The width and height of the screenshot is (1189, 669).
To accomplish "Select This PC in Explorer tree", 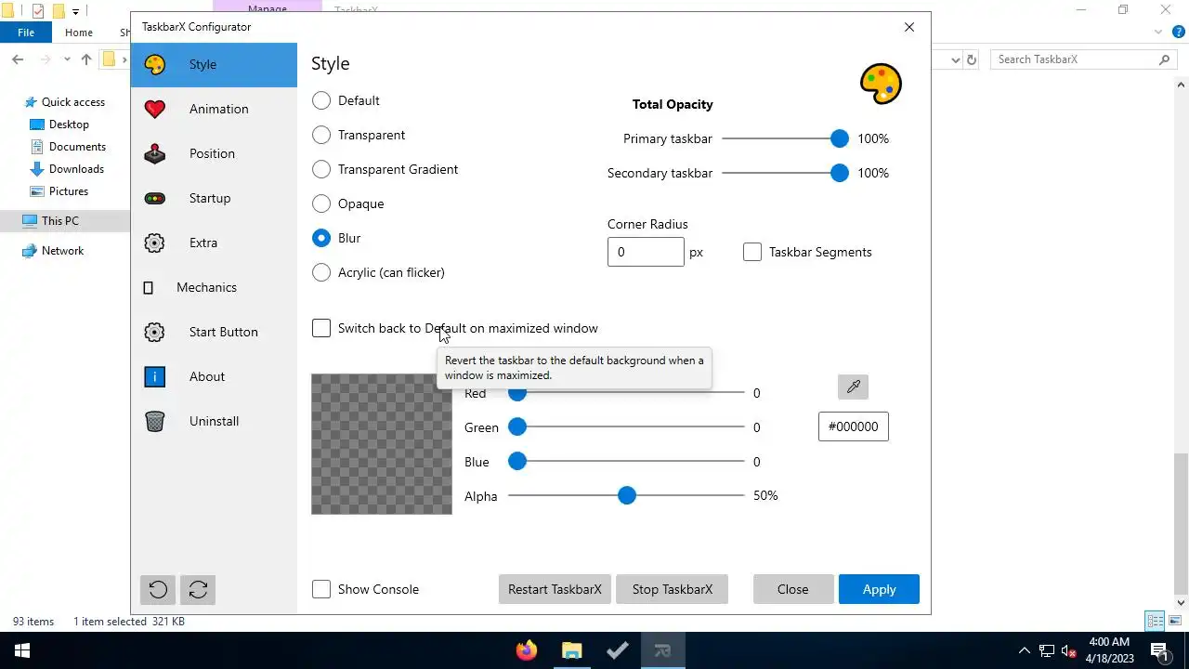I will [x=60, y=221].
